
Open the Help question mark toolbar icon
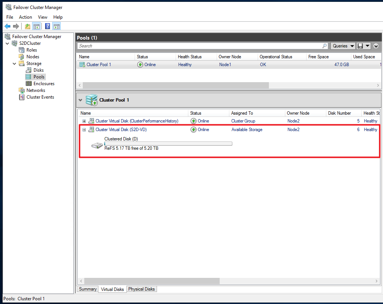pos(48,26)
